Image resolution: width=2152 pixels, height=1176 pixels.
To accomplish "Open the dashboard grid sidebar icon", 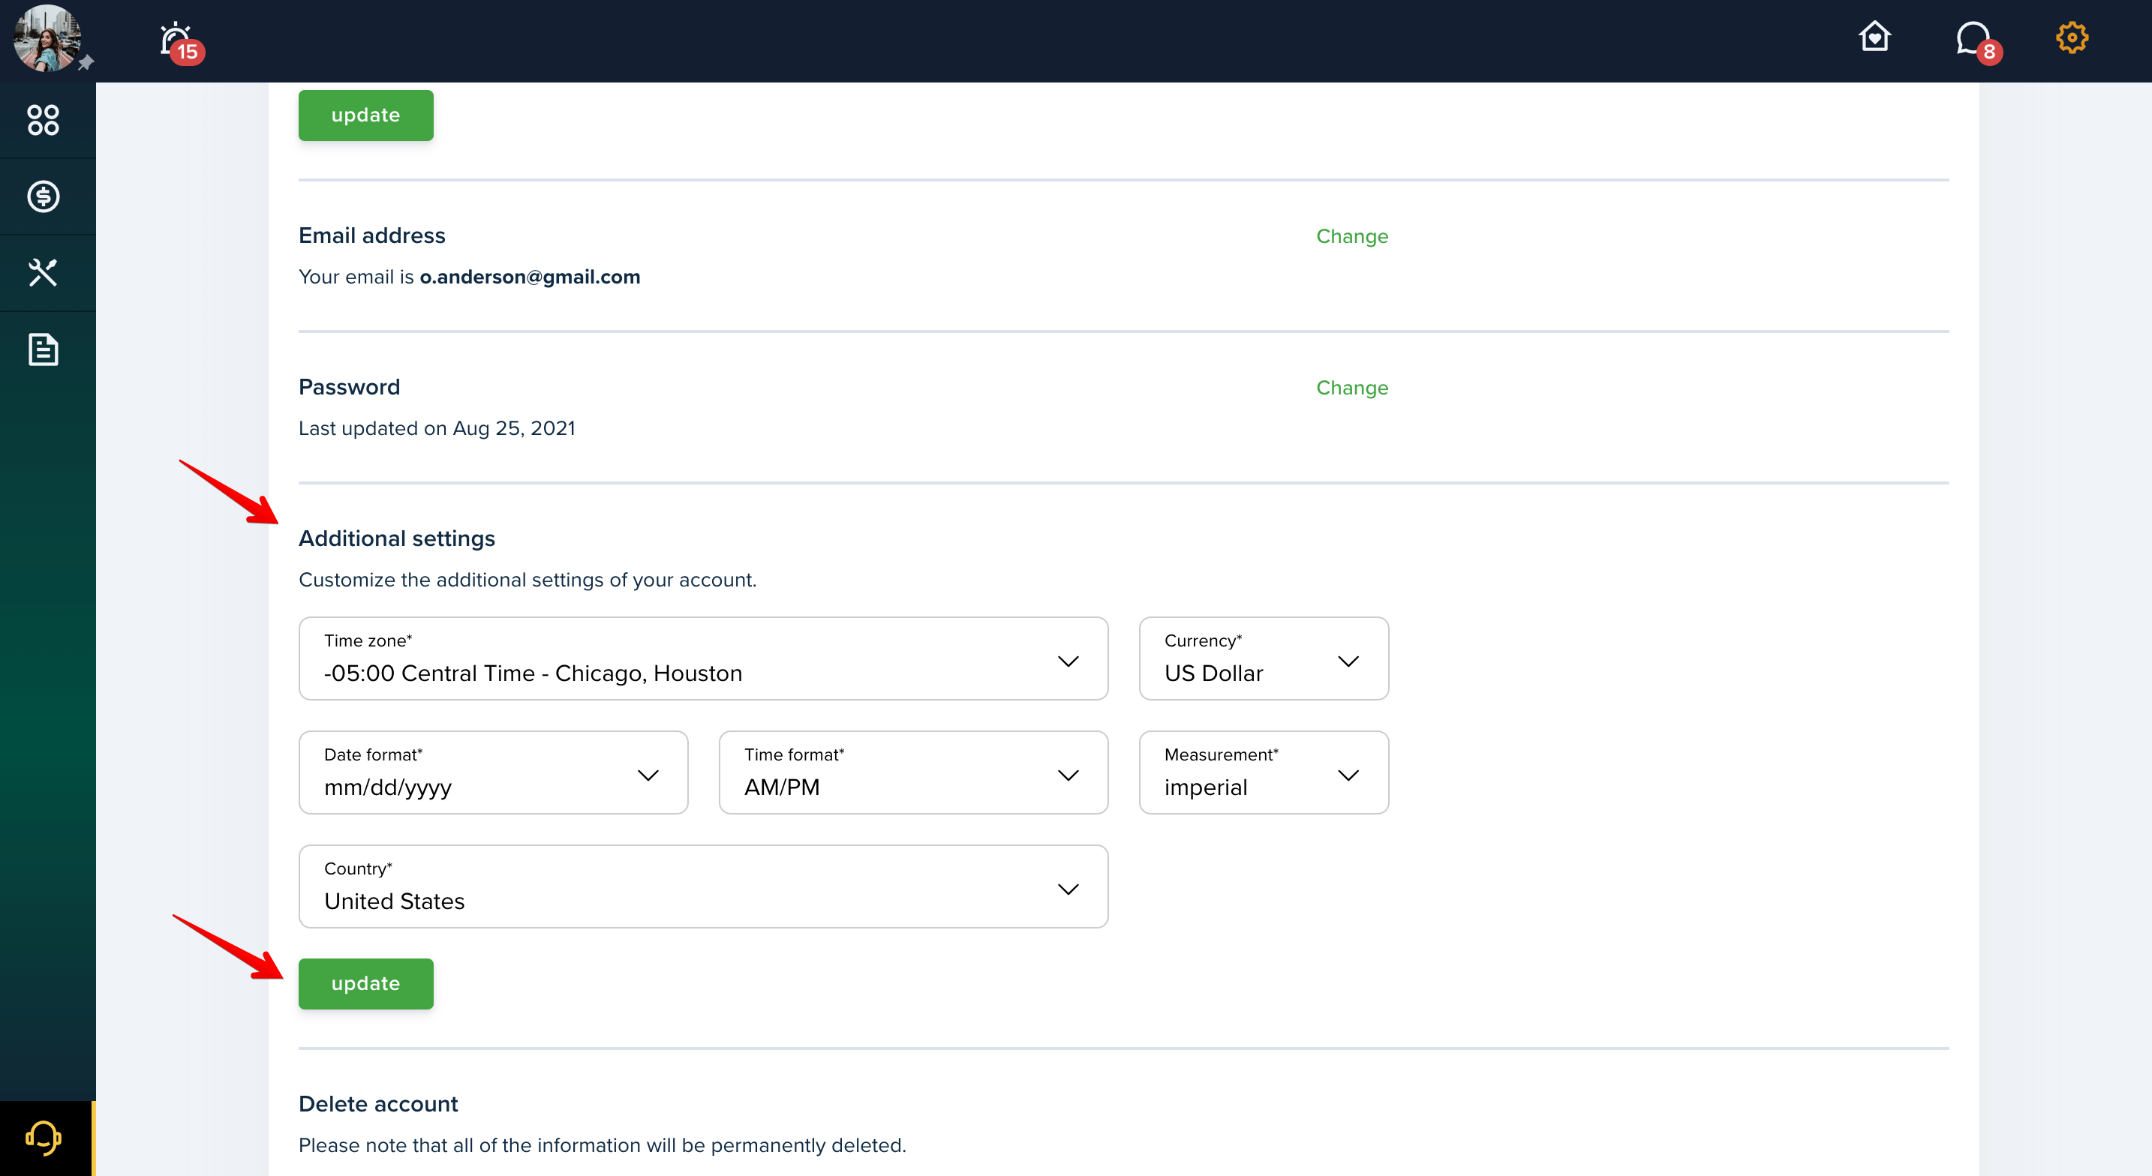I will point(44,120).
